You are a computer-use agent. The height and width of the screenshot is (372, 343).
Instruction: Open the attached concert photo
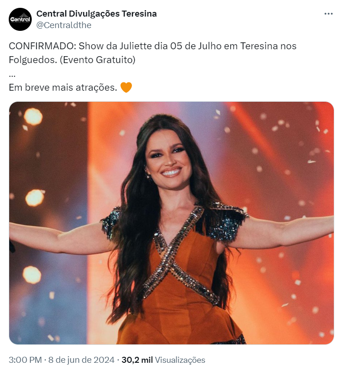pos(171,223)
